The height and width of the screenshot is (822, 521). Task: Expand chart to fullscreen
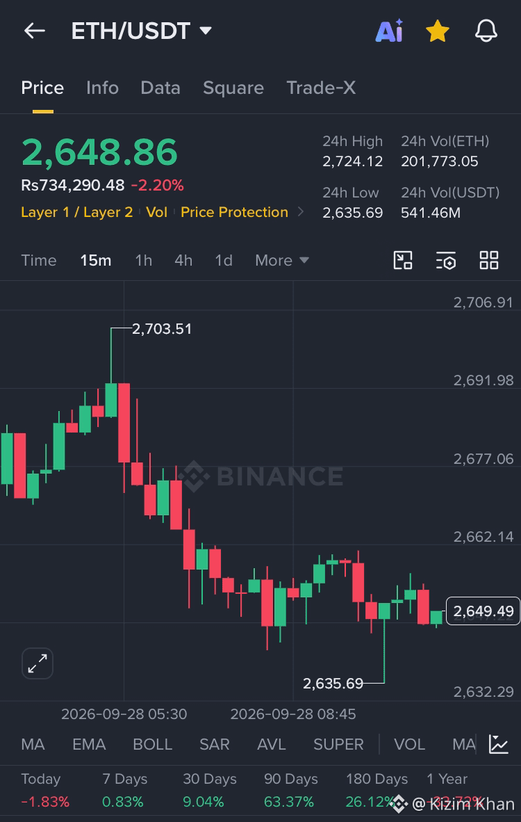pyautogui.click(x=38, y=663)
